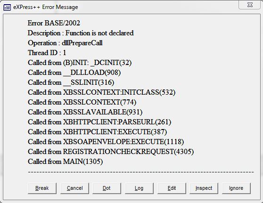Select the Function is not declared description line
263x203 pixels.
click(x=81, y=33)
